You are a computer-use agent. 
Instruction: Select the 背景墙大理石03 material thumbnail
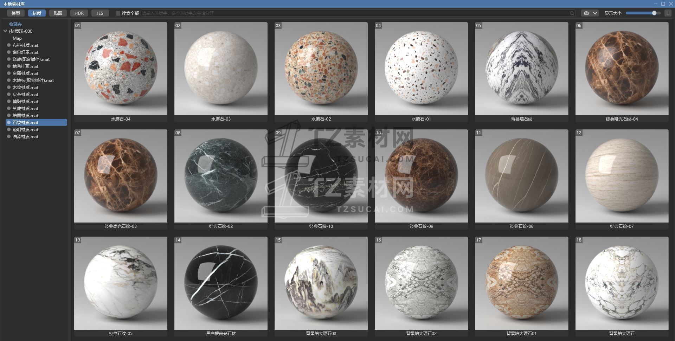321,283
